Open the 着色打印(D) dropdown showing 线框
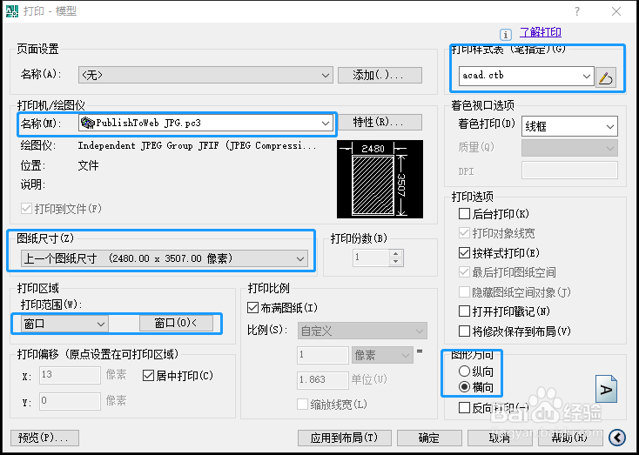Image resolution: width=639 pixels, height=455 pixels. [569, 127]
